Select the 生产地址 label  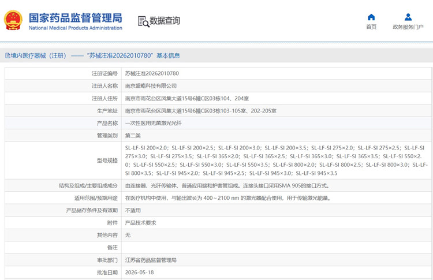pyautogui.click(x=107, y=111)
